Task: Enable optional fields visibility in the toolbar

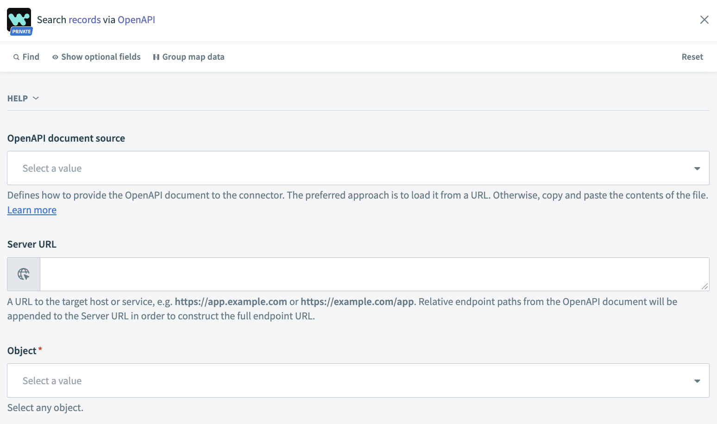Action: (x=101, y=56)
